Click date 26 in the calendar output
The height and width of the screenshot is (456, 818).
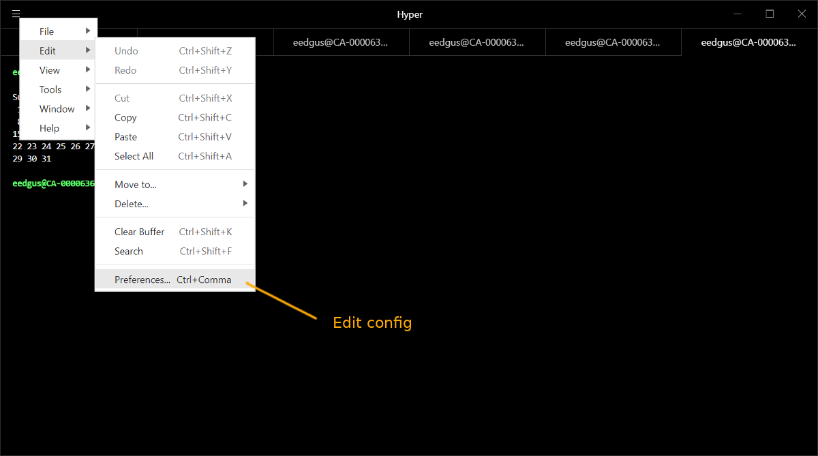point(75,147)
